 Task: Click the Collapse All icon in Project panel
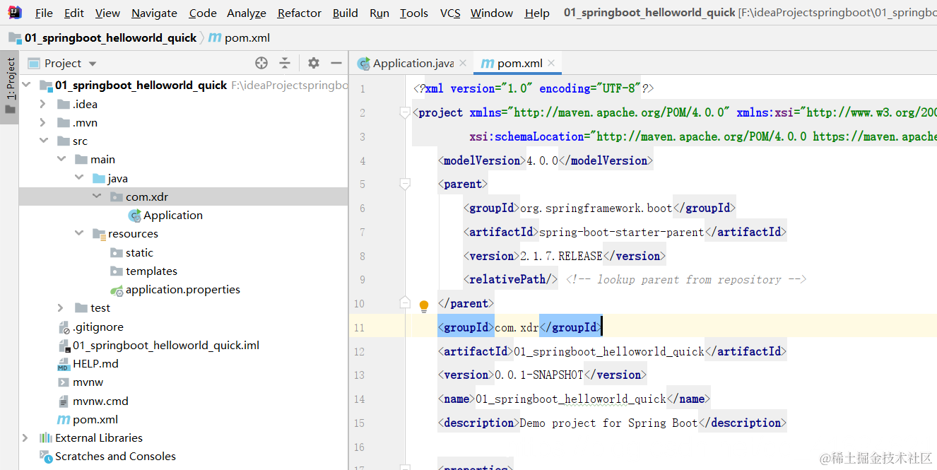(x=285, y=63)
